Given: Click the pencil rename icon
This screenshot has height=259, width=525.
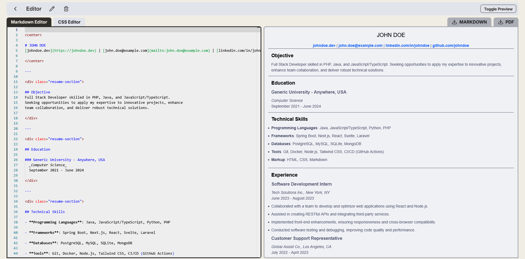Looking at the screenshot, I should (x=52, y=9).
